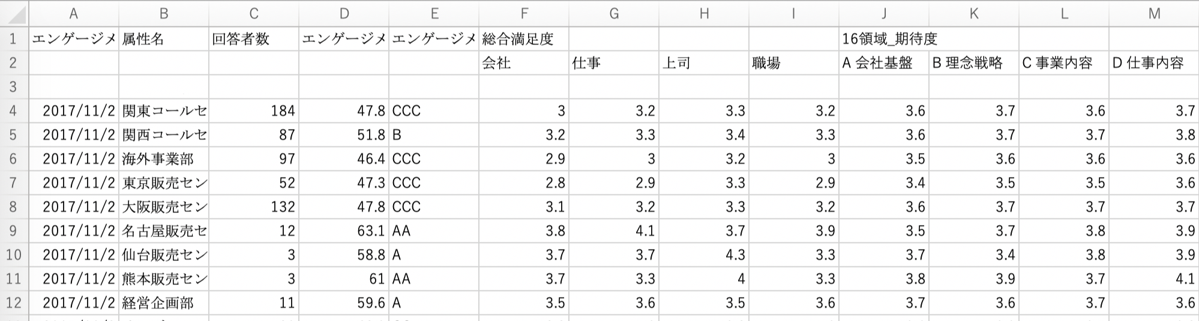Select the 4.1 value in column M

coord(1154,279)
